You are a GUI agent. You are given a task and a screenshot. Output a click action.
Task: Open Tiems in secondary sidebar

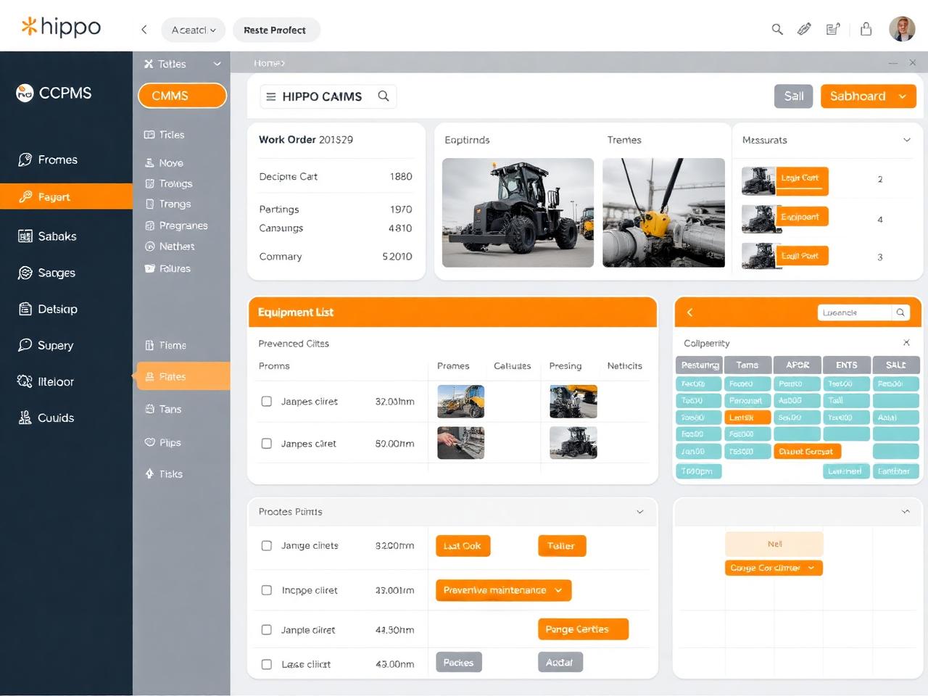tap(165, 345)
